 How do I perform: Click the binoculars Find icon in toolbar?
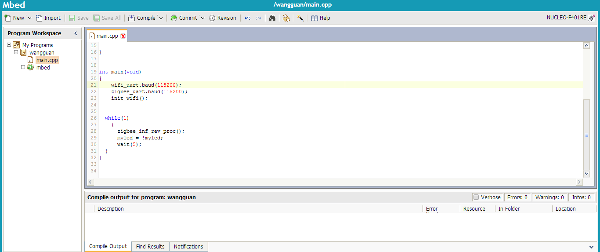click(x=272, y=18)
